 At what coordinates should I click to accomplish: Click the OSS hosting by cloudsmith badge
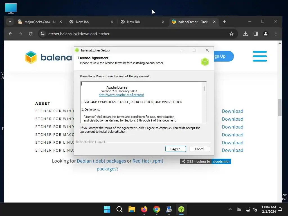pyautogui.click(x=206, y=161)
